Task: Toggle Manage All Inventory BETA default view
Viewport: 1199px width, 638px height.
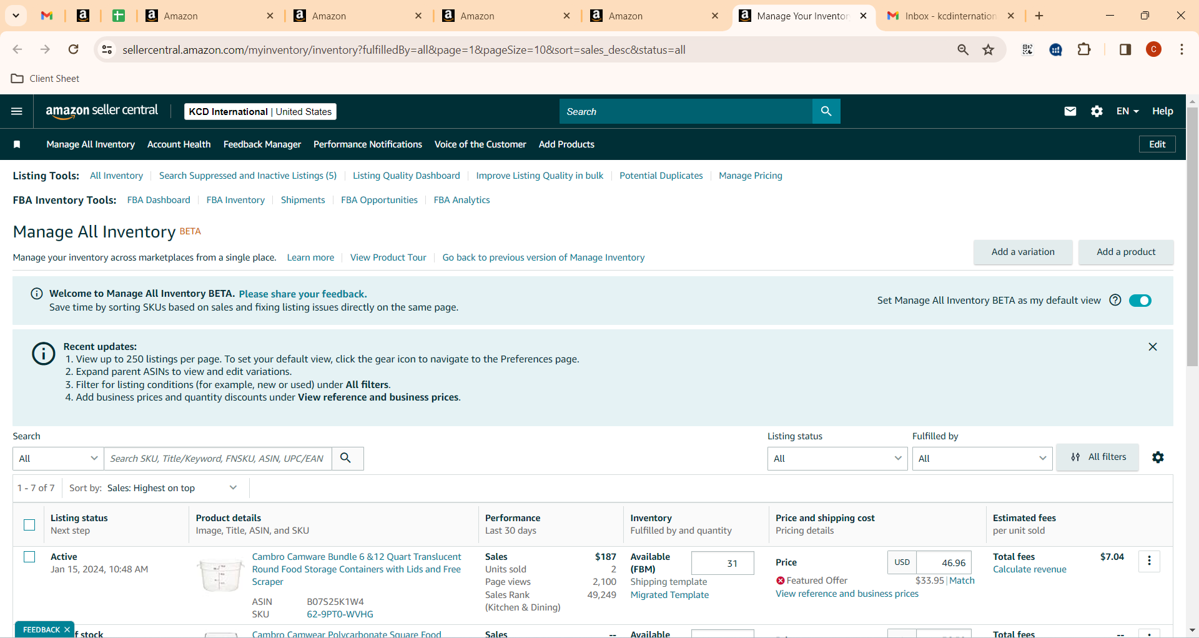Action: [x=1140, y=301]
